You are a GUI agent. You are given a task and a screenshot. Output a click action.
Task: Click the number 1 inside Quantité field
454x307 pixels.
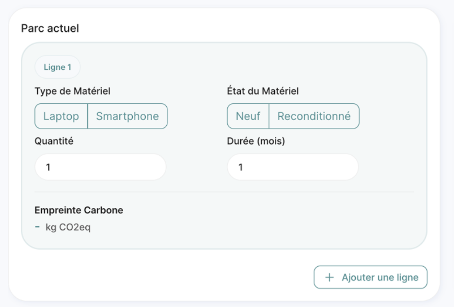(48, 168)
